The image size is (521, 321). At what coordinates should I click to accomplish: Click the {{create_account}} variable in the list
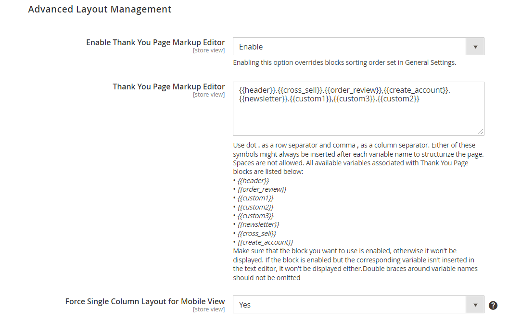(x=265, y=242)
